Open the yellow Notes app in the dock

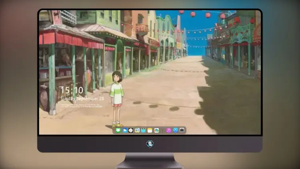point(150,130)
